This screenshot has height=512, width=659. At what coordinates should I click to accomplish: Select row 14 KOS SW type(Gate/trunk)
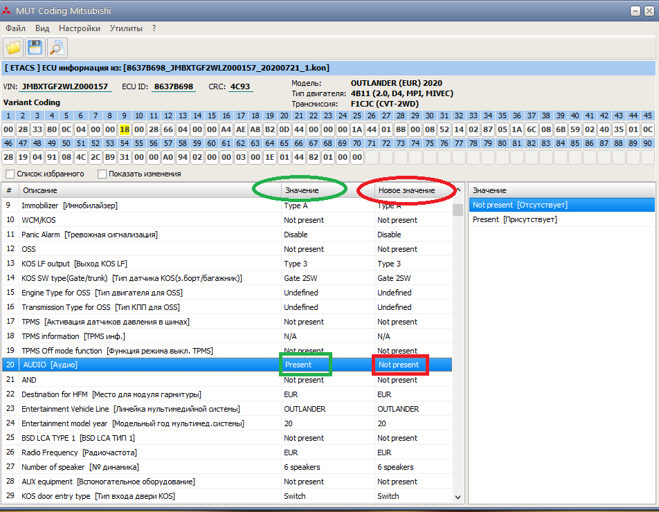coord(227,278)
